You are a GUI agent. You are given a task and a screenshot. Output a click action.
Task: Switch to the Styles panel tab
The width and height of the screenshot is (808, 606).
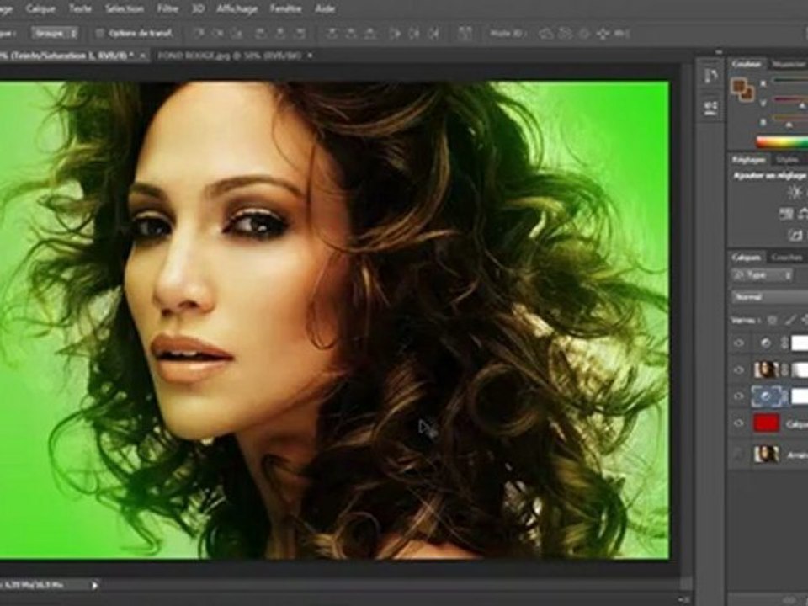787,160
